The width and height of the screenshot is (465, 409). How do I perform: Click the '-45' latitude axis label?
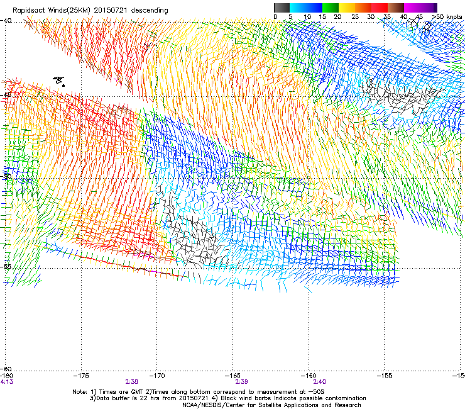(6, 95)
